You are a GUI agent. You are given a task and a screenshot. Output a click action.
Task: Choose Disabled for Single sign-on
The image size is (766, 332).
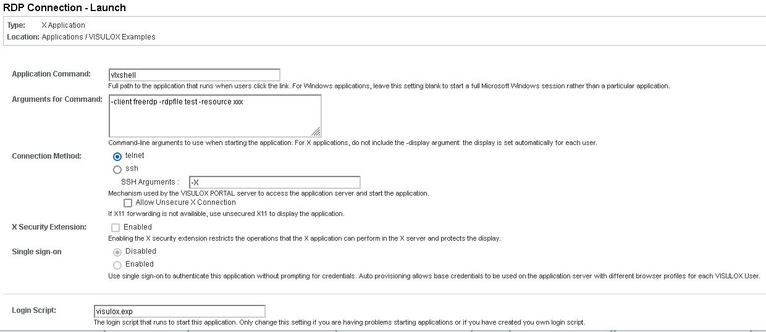117,252
